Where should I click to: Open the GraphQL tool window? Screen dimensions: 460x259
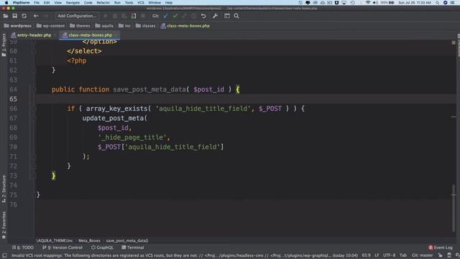tap(102, 247)
